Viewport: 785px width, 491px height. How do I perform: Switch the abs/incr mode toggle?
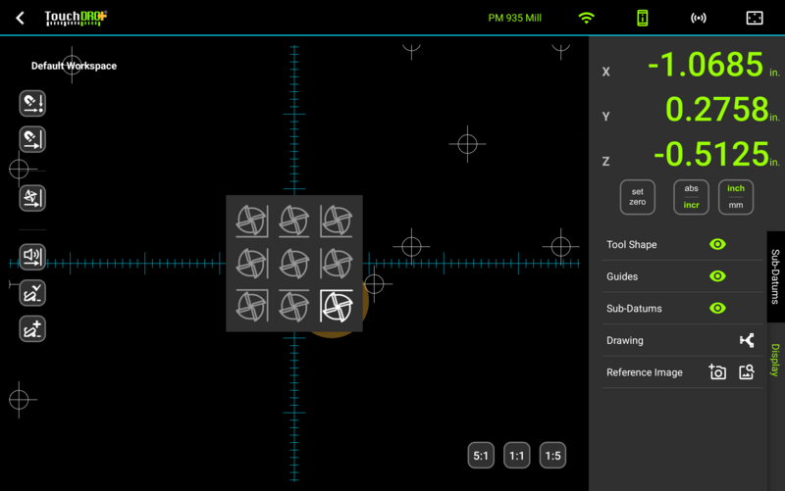click(691, 197)
